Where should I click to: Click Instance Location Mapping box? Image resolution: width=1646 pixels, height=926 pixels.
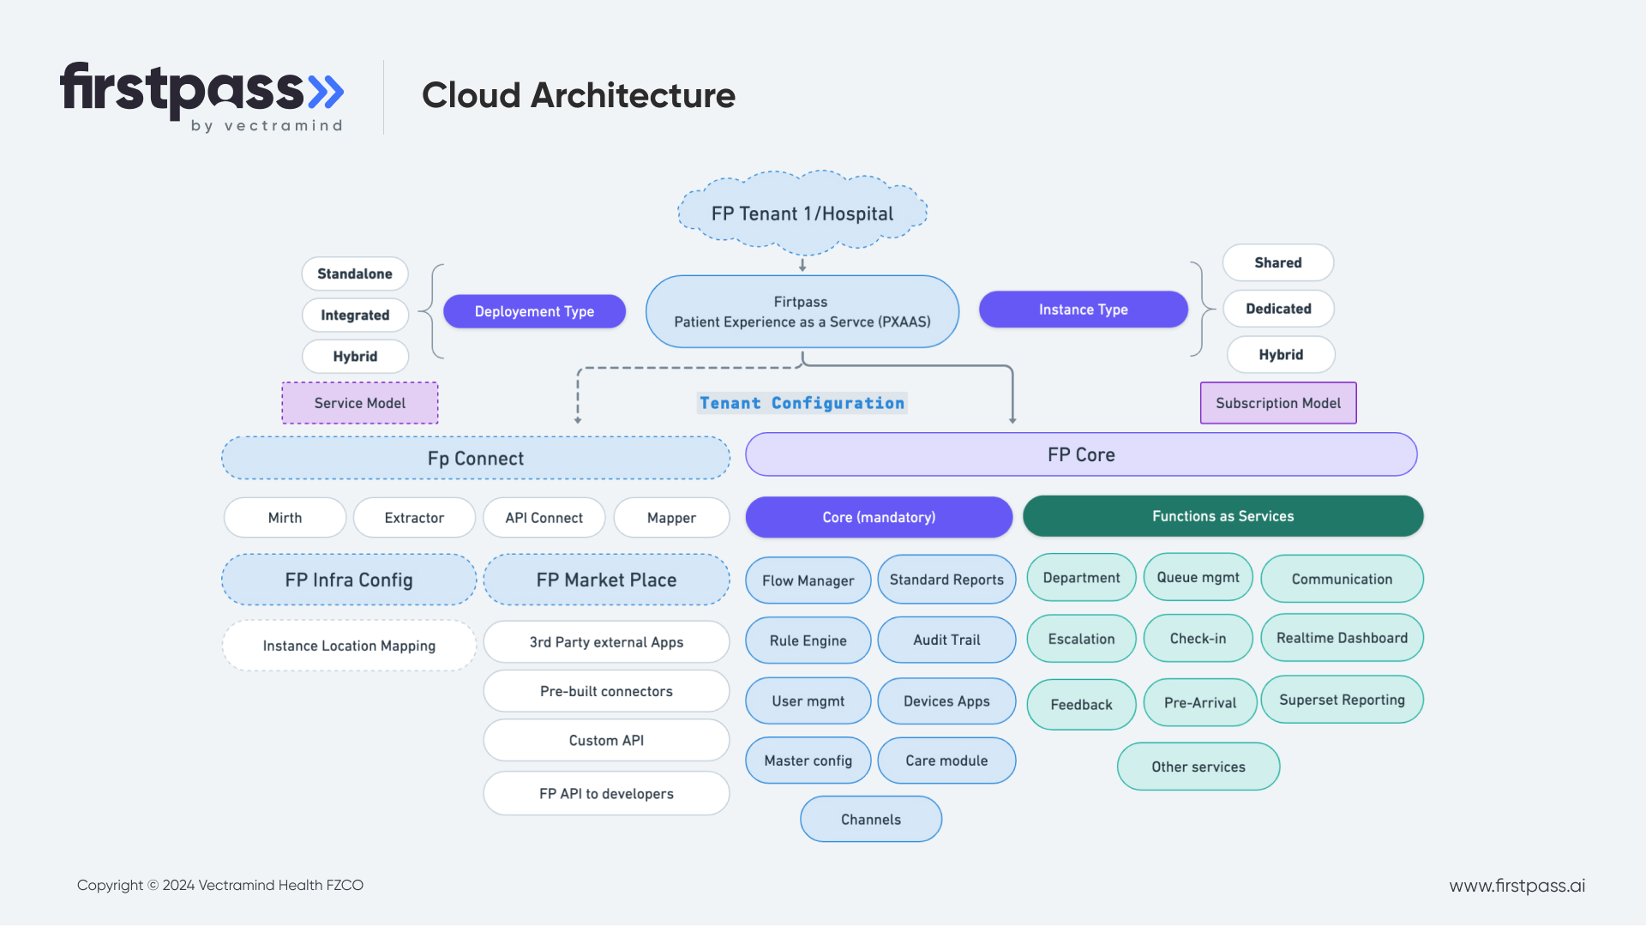(349, 646)
